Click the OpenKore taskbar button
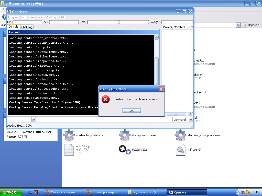Screen dimensions: 262x196 point(187,192)
